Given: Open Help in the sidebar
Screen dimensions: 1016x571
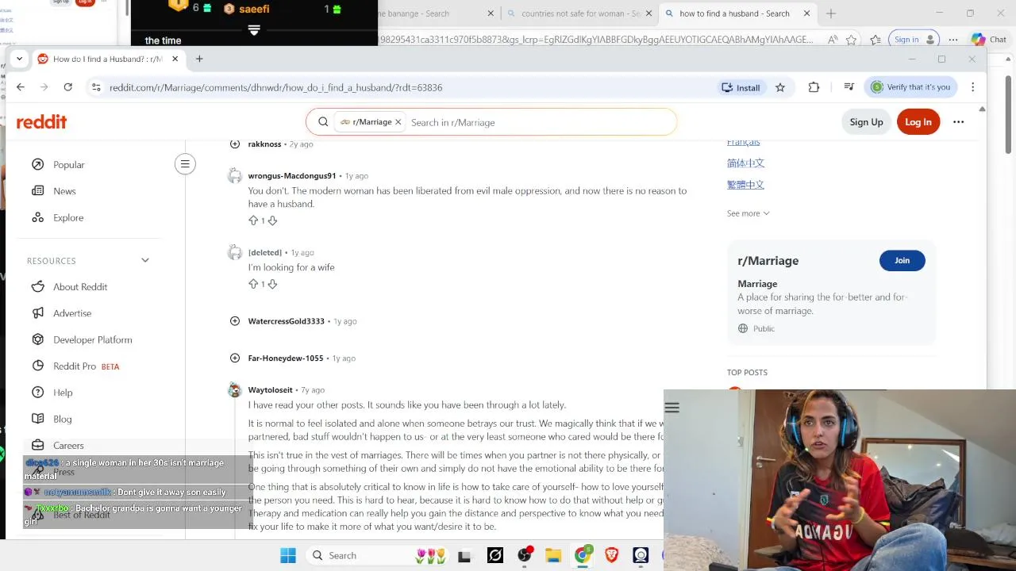Looking at the screenshot, I should point(63,393).
